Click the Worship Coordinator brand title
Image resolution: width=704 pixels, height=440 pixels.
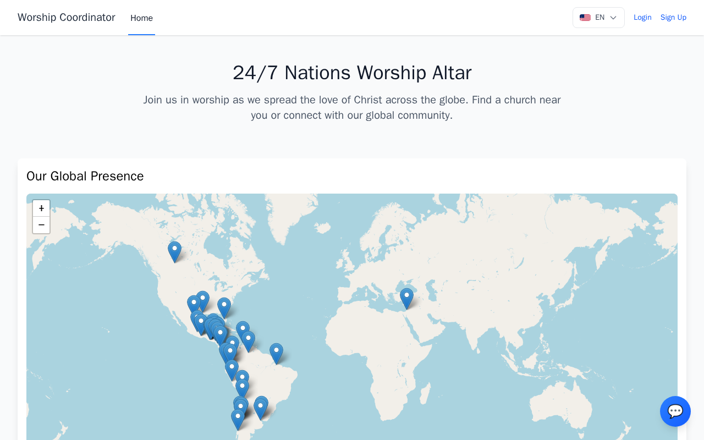[x=67, y=18]
